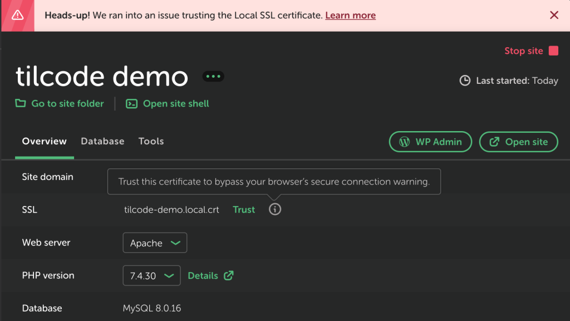Switch to the Database tab
This screenshot has width=570, height=321.
(102, 142)
